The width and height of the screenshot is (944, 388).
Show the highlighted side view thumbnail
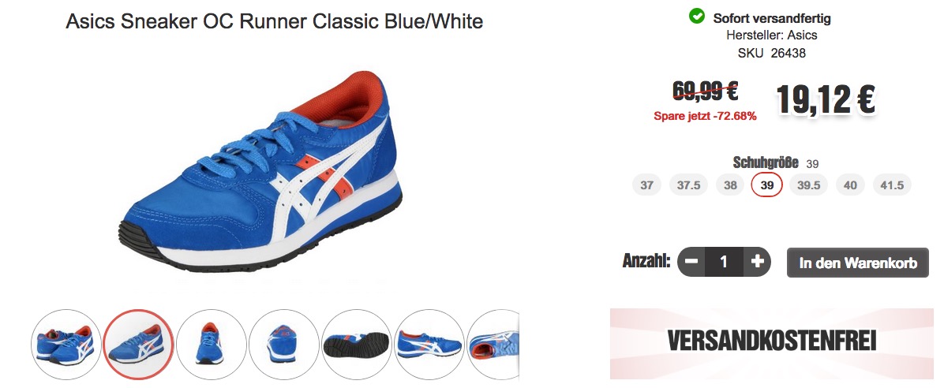coord(139,345)
